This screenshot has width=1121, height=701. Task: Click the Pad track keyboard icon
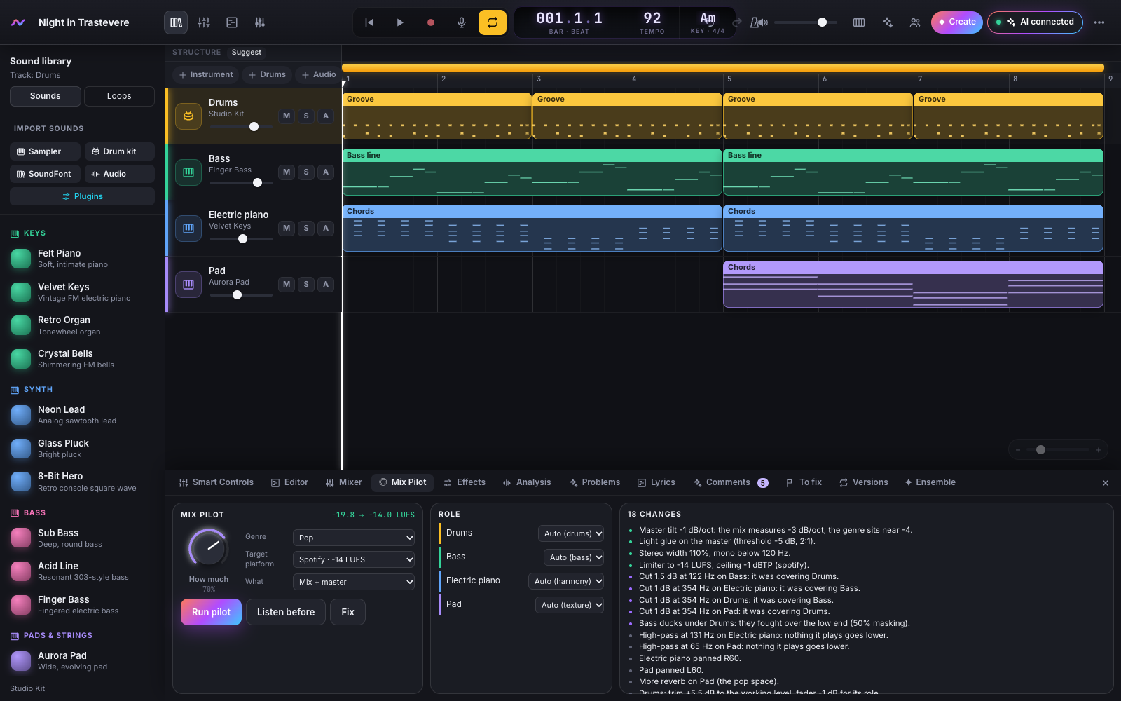click(x=188, y=285)
